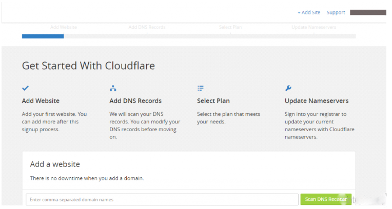This screenshot has width=392, height=209.
Task: Click the Add DNS Records network icon
Action: [113, 88]
